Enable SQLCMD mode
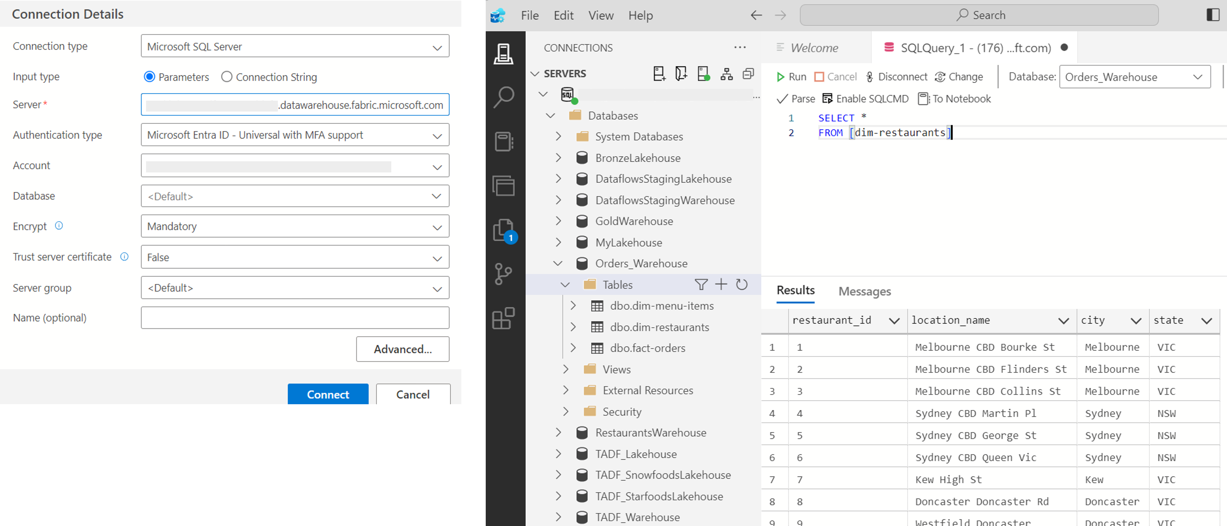The width and height of the screenshot is (1227, 526). (866, 99)
